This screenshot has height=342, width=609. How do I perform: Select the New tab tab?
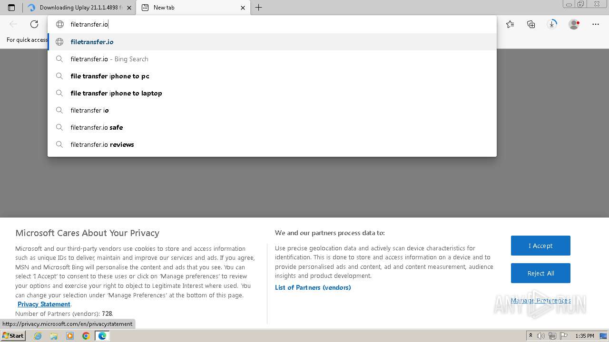coord(193,8)
